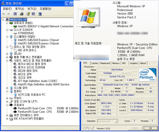
Task: Click the Properties toolbar icon with question mark
Action: pyautogui.click(x=28, y=14)
